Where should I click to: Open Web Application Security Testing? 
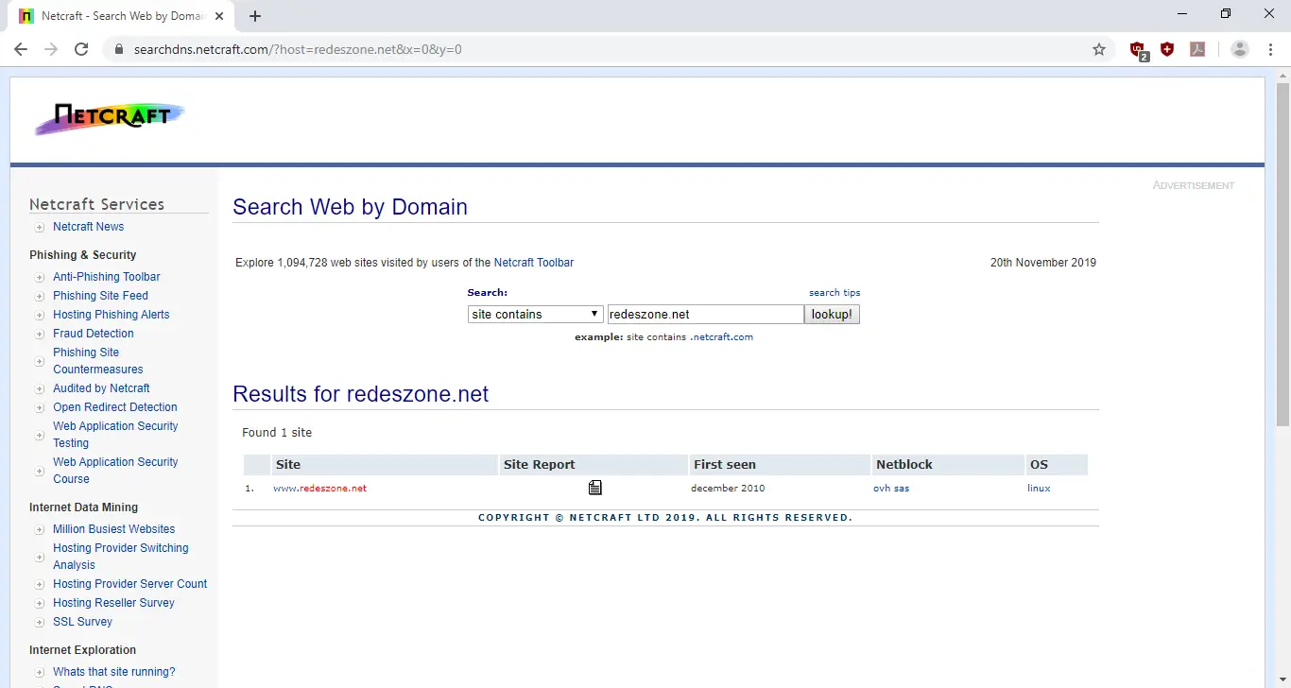115,435
